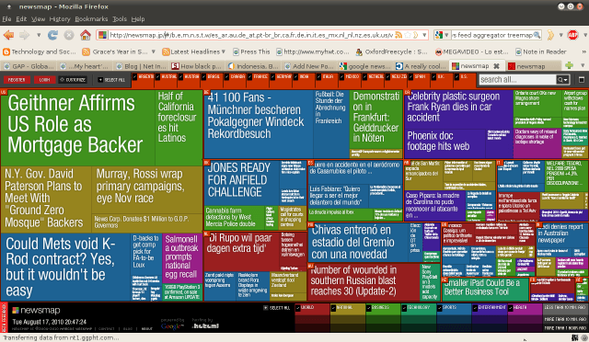Open the list all tabs dropdown
Screen dimensions: 589x342
(x=583, y=65)
